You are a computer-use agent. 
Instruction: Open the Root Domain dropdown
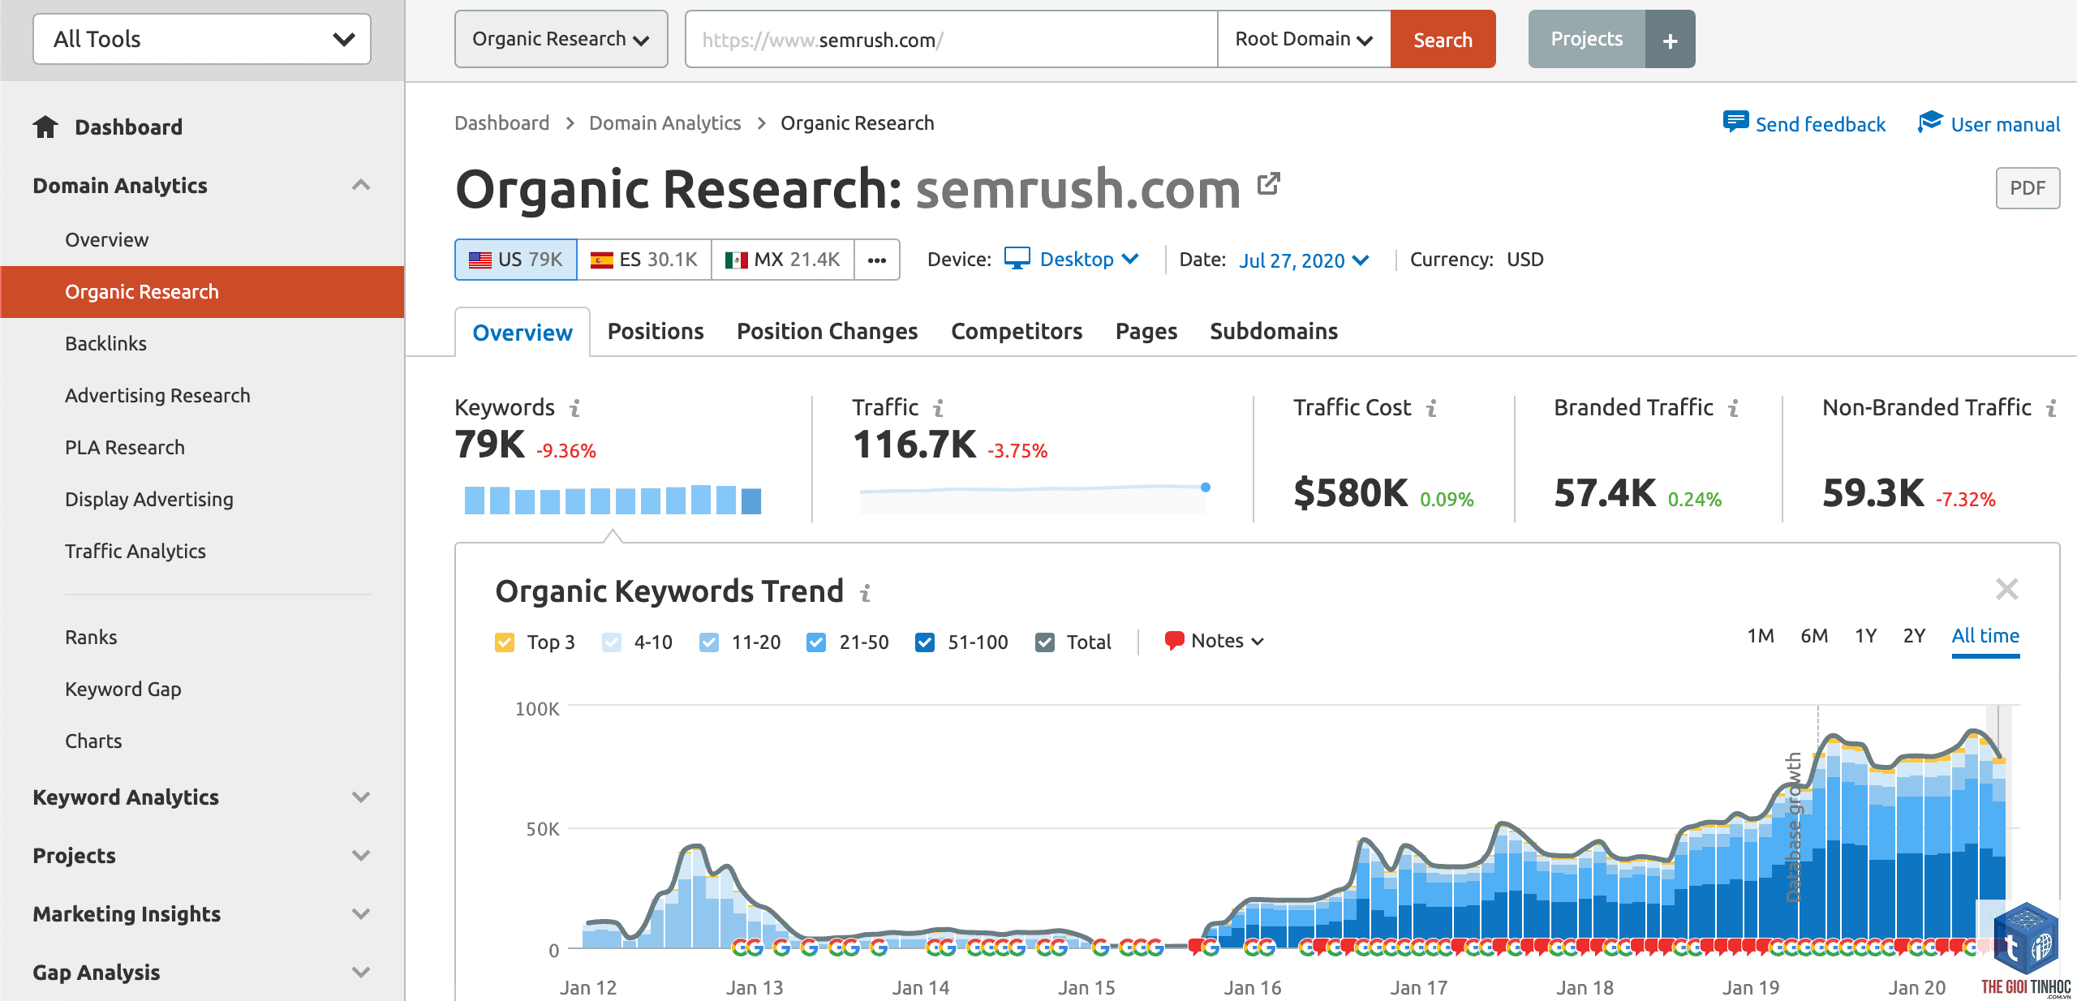point(1304,39)
